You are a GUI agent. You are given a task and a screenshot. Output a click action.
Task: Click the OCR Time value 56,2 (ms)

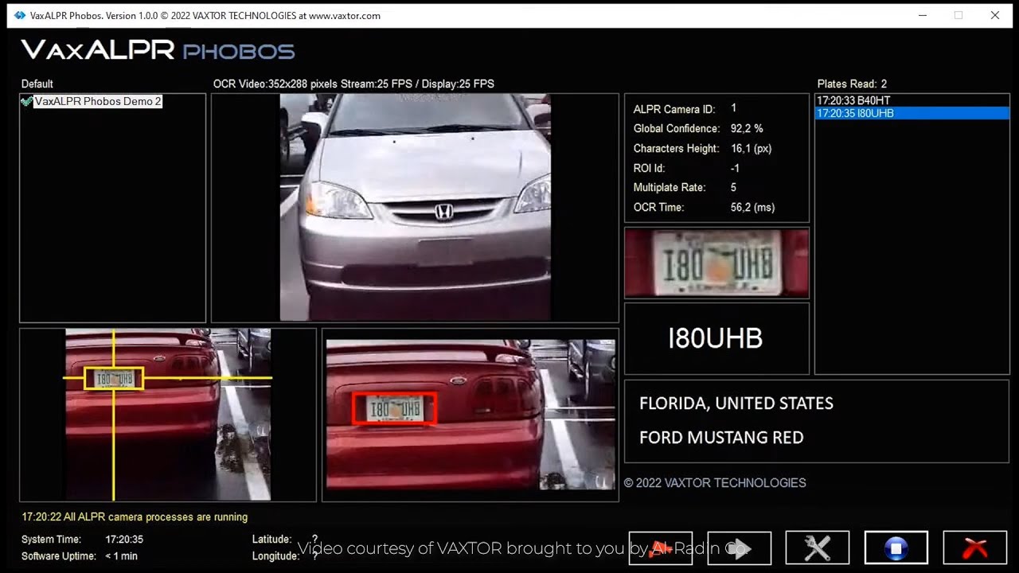(752, 208)
